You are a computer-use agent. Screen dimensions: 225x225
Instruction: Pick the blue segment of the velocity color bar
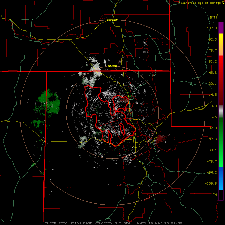point(221,178)
